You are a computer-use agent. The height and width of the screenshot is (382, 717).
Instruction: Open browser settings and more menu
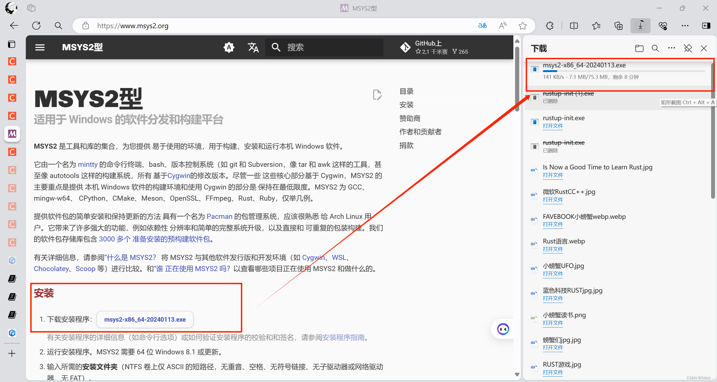(x=685, y=26)
